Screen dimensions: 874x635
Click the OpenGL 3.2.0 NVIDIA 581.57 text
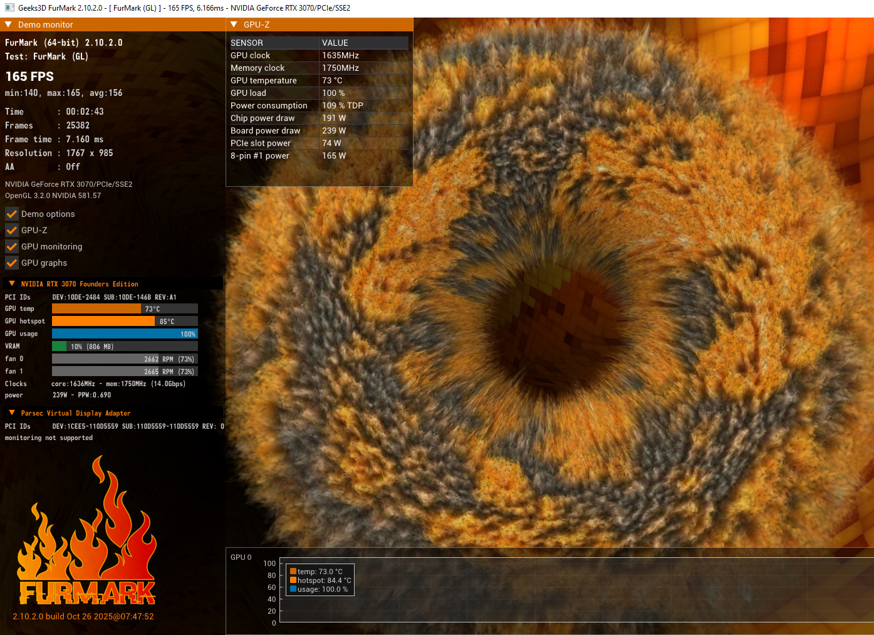pos(53,196)
